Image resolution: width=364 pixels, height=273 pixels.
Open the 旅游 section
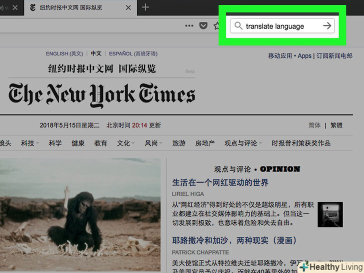click(x=179, y=143)
